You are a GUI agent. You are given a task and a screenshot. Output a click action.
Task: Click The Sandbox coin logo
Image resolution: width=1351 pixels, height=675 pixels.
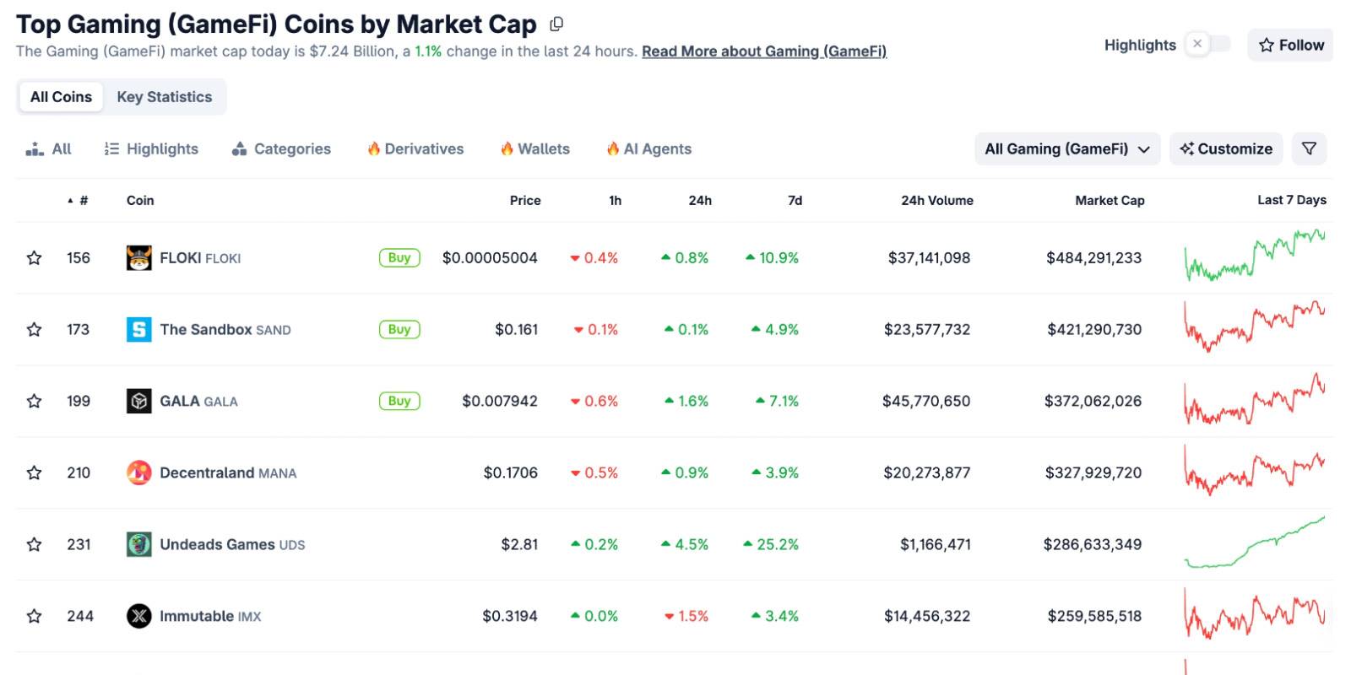[138, 330]
